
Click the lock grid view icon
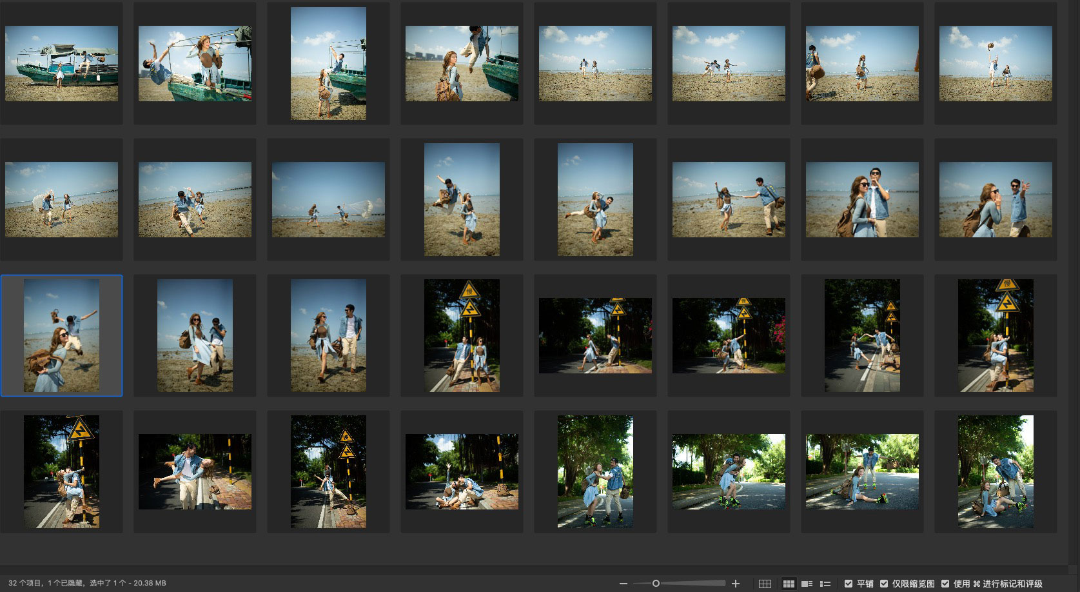tap(765, 584)
